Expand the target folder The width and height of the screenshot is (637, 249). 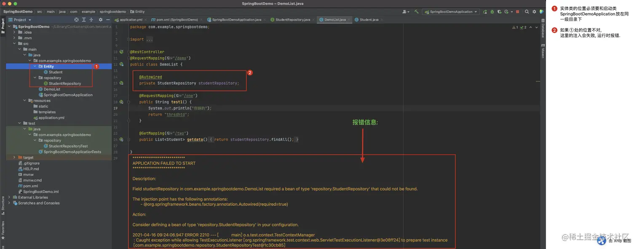[x=15, y=158]
